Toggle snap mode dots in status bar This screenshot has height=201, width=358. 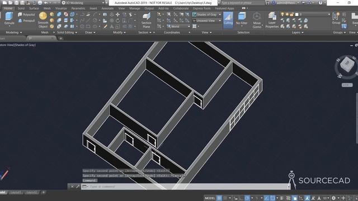pos(225,198)
